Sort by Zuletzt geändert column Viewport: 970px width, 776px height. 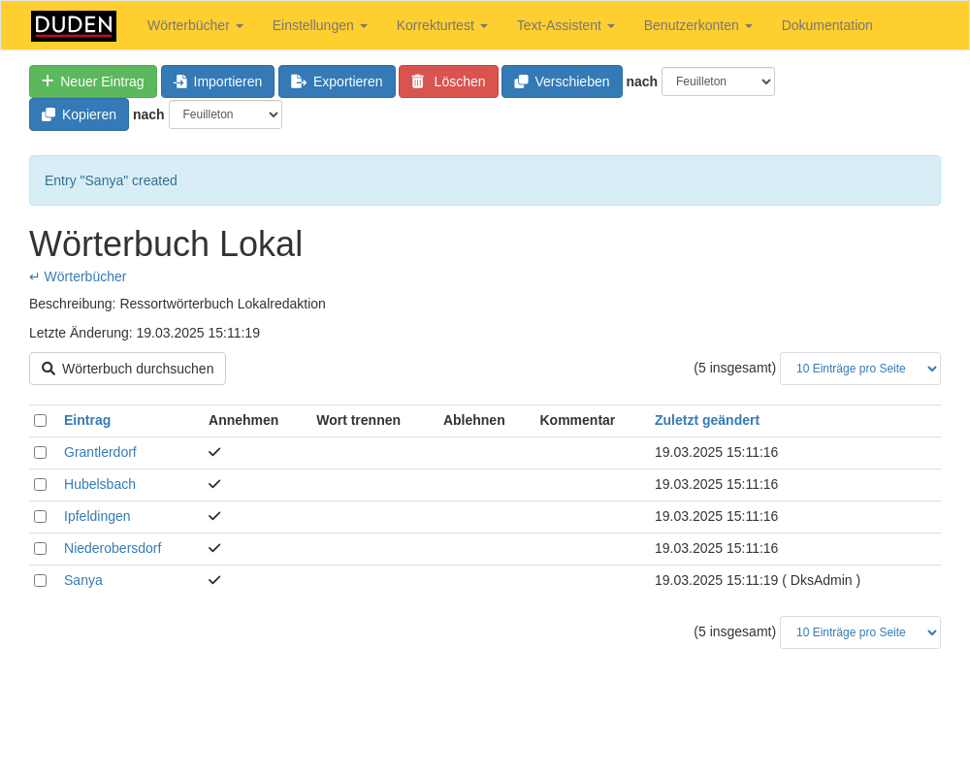click(x=707, y=420)
